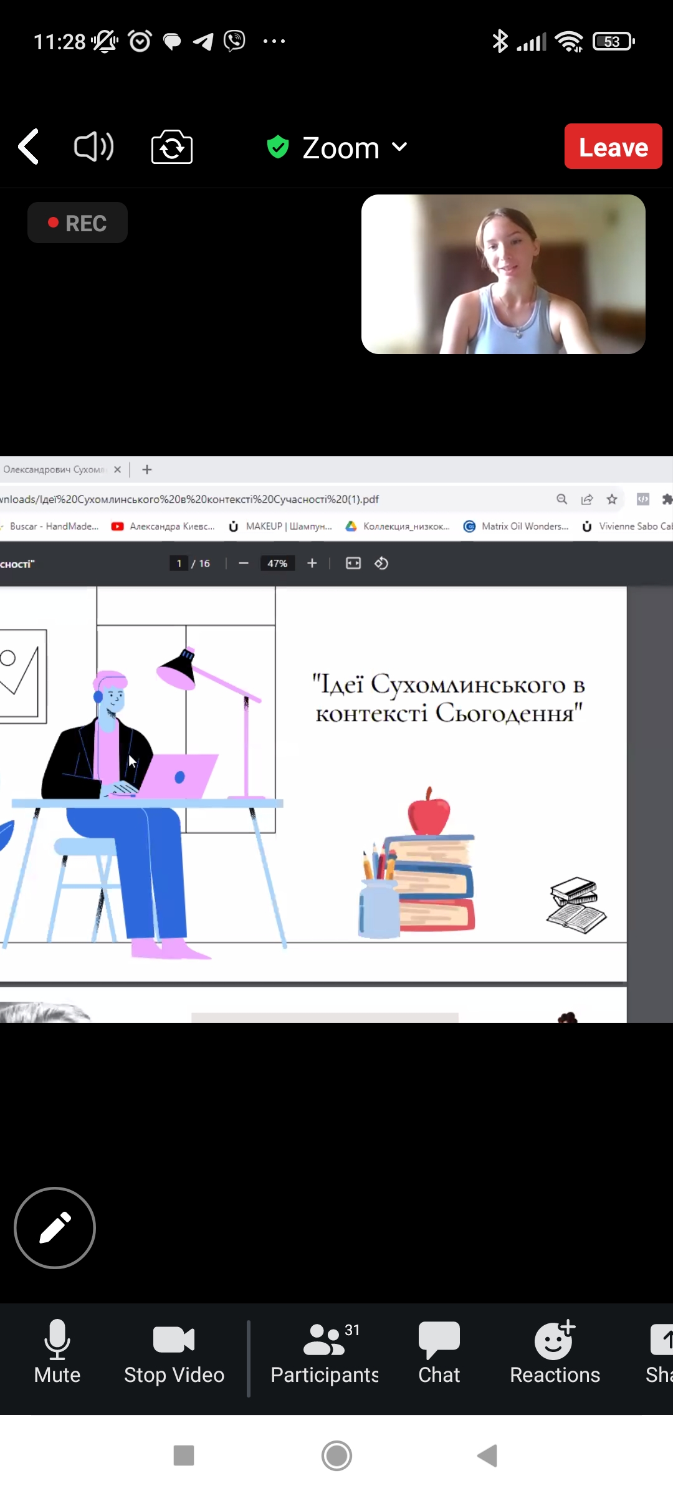
Task: Switch camera with the flip camera icon
Action: [172, 148]
